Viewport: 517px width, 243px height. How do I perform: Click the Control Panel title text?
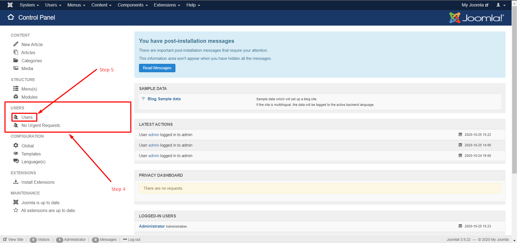37,18
